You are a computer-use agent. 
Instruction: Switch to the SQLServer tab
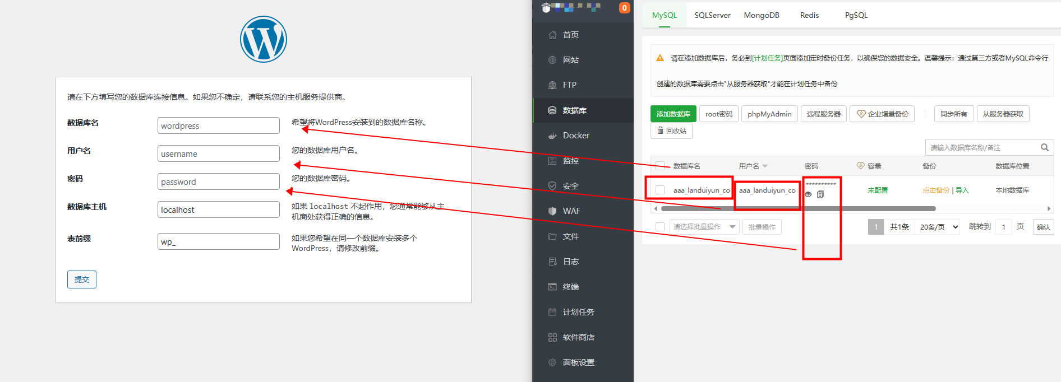pyautogui.click(x=712, y=15)
